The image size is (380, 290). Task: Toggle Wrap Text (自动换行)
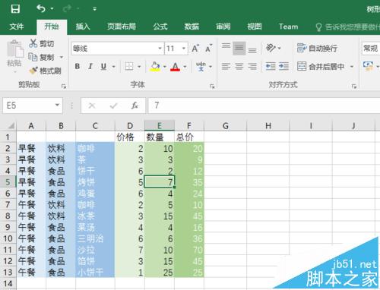(317, 48)
